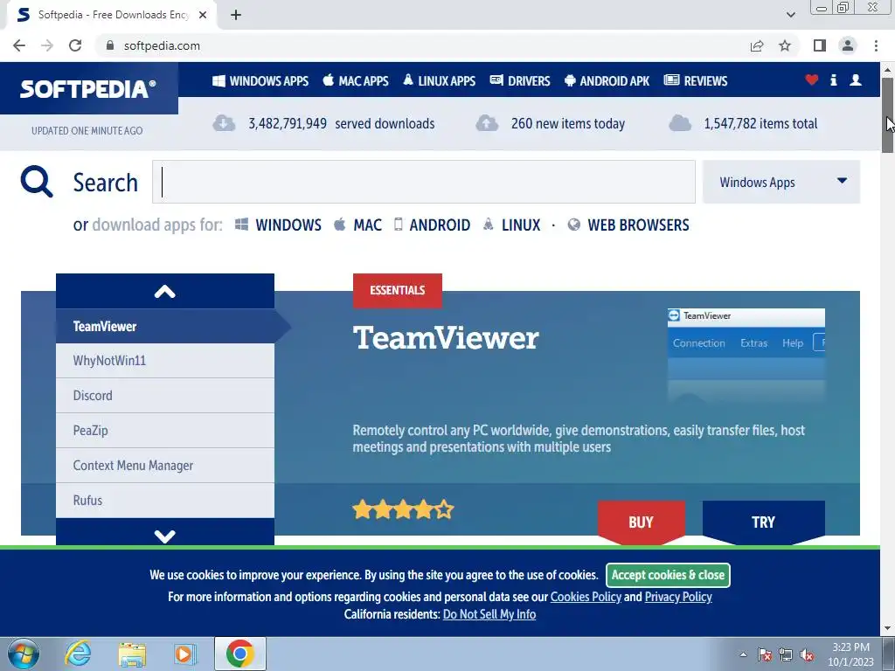Open DRIVERS menu
The height and width of the screenshot is (671, 895).
click(x=520, y=81)
